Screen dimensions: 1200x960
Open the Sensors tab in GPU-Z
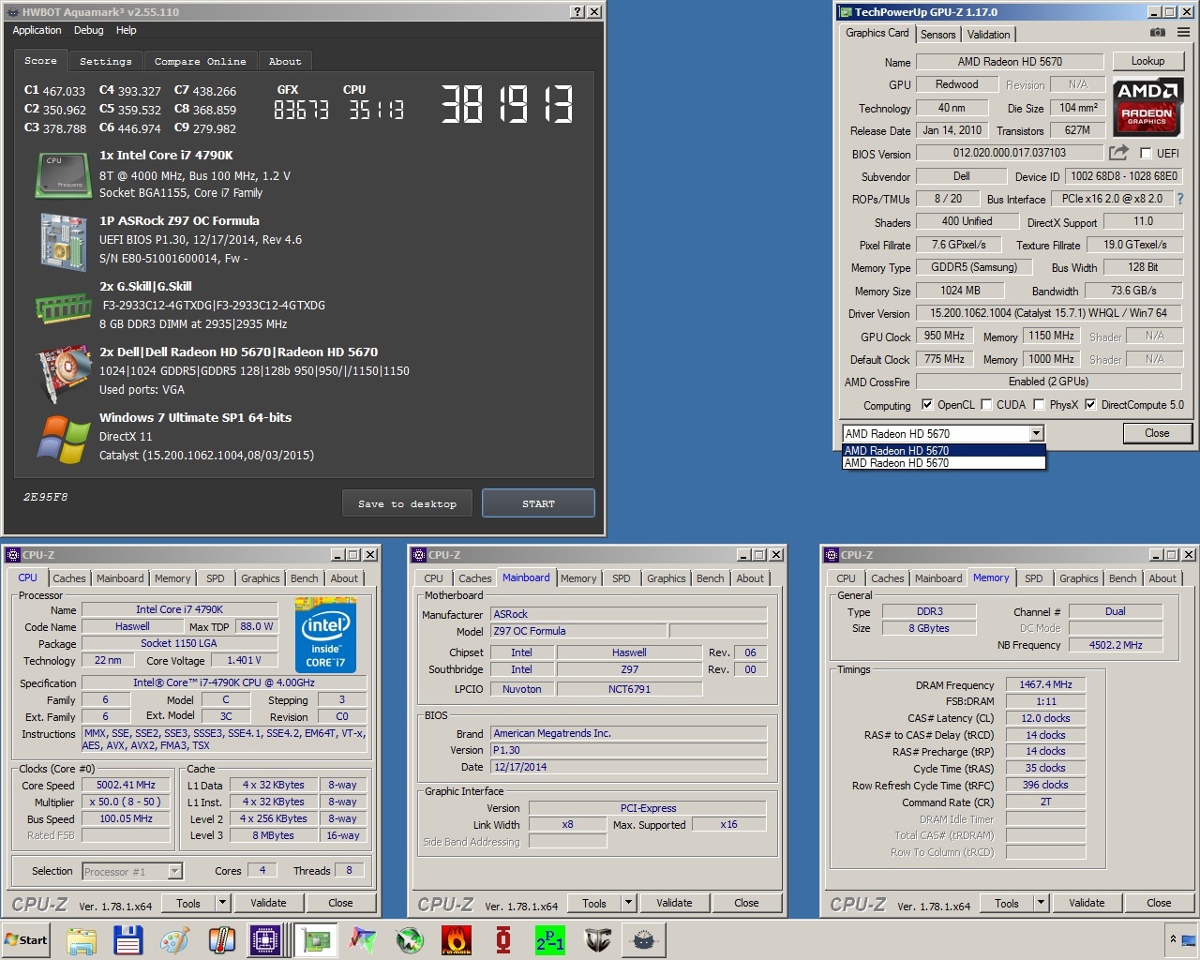pyautogui.click(x=937, y=35)
